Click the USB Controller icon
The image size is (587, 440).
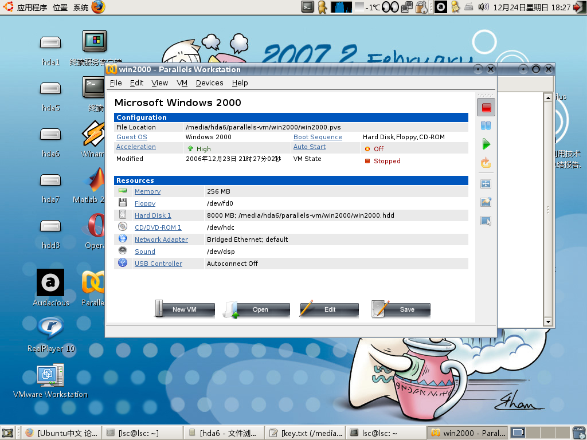[x=123, y=262]
